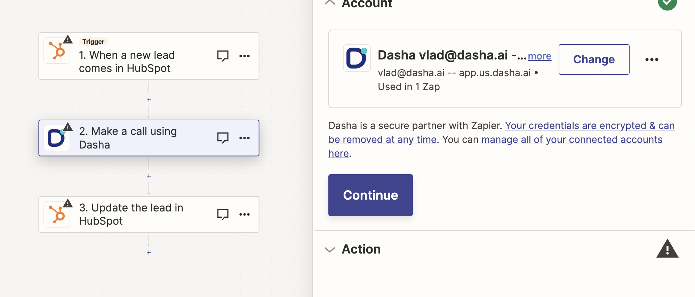Open comment icon on HubSpot trigger step
The width and height of the screenshot is (695, 297).
(x=223, y=56)
